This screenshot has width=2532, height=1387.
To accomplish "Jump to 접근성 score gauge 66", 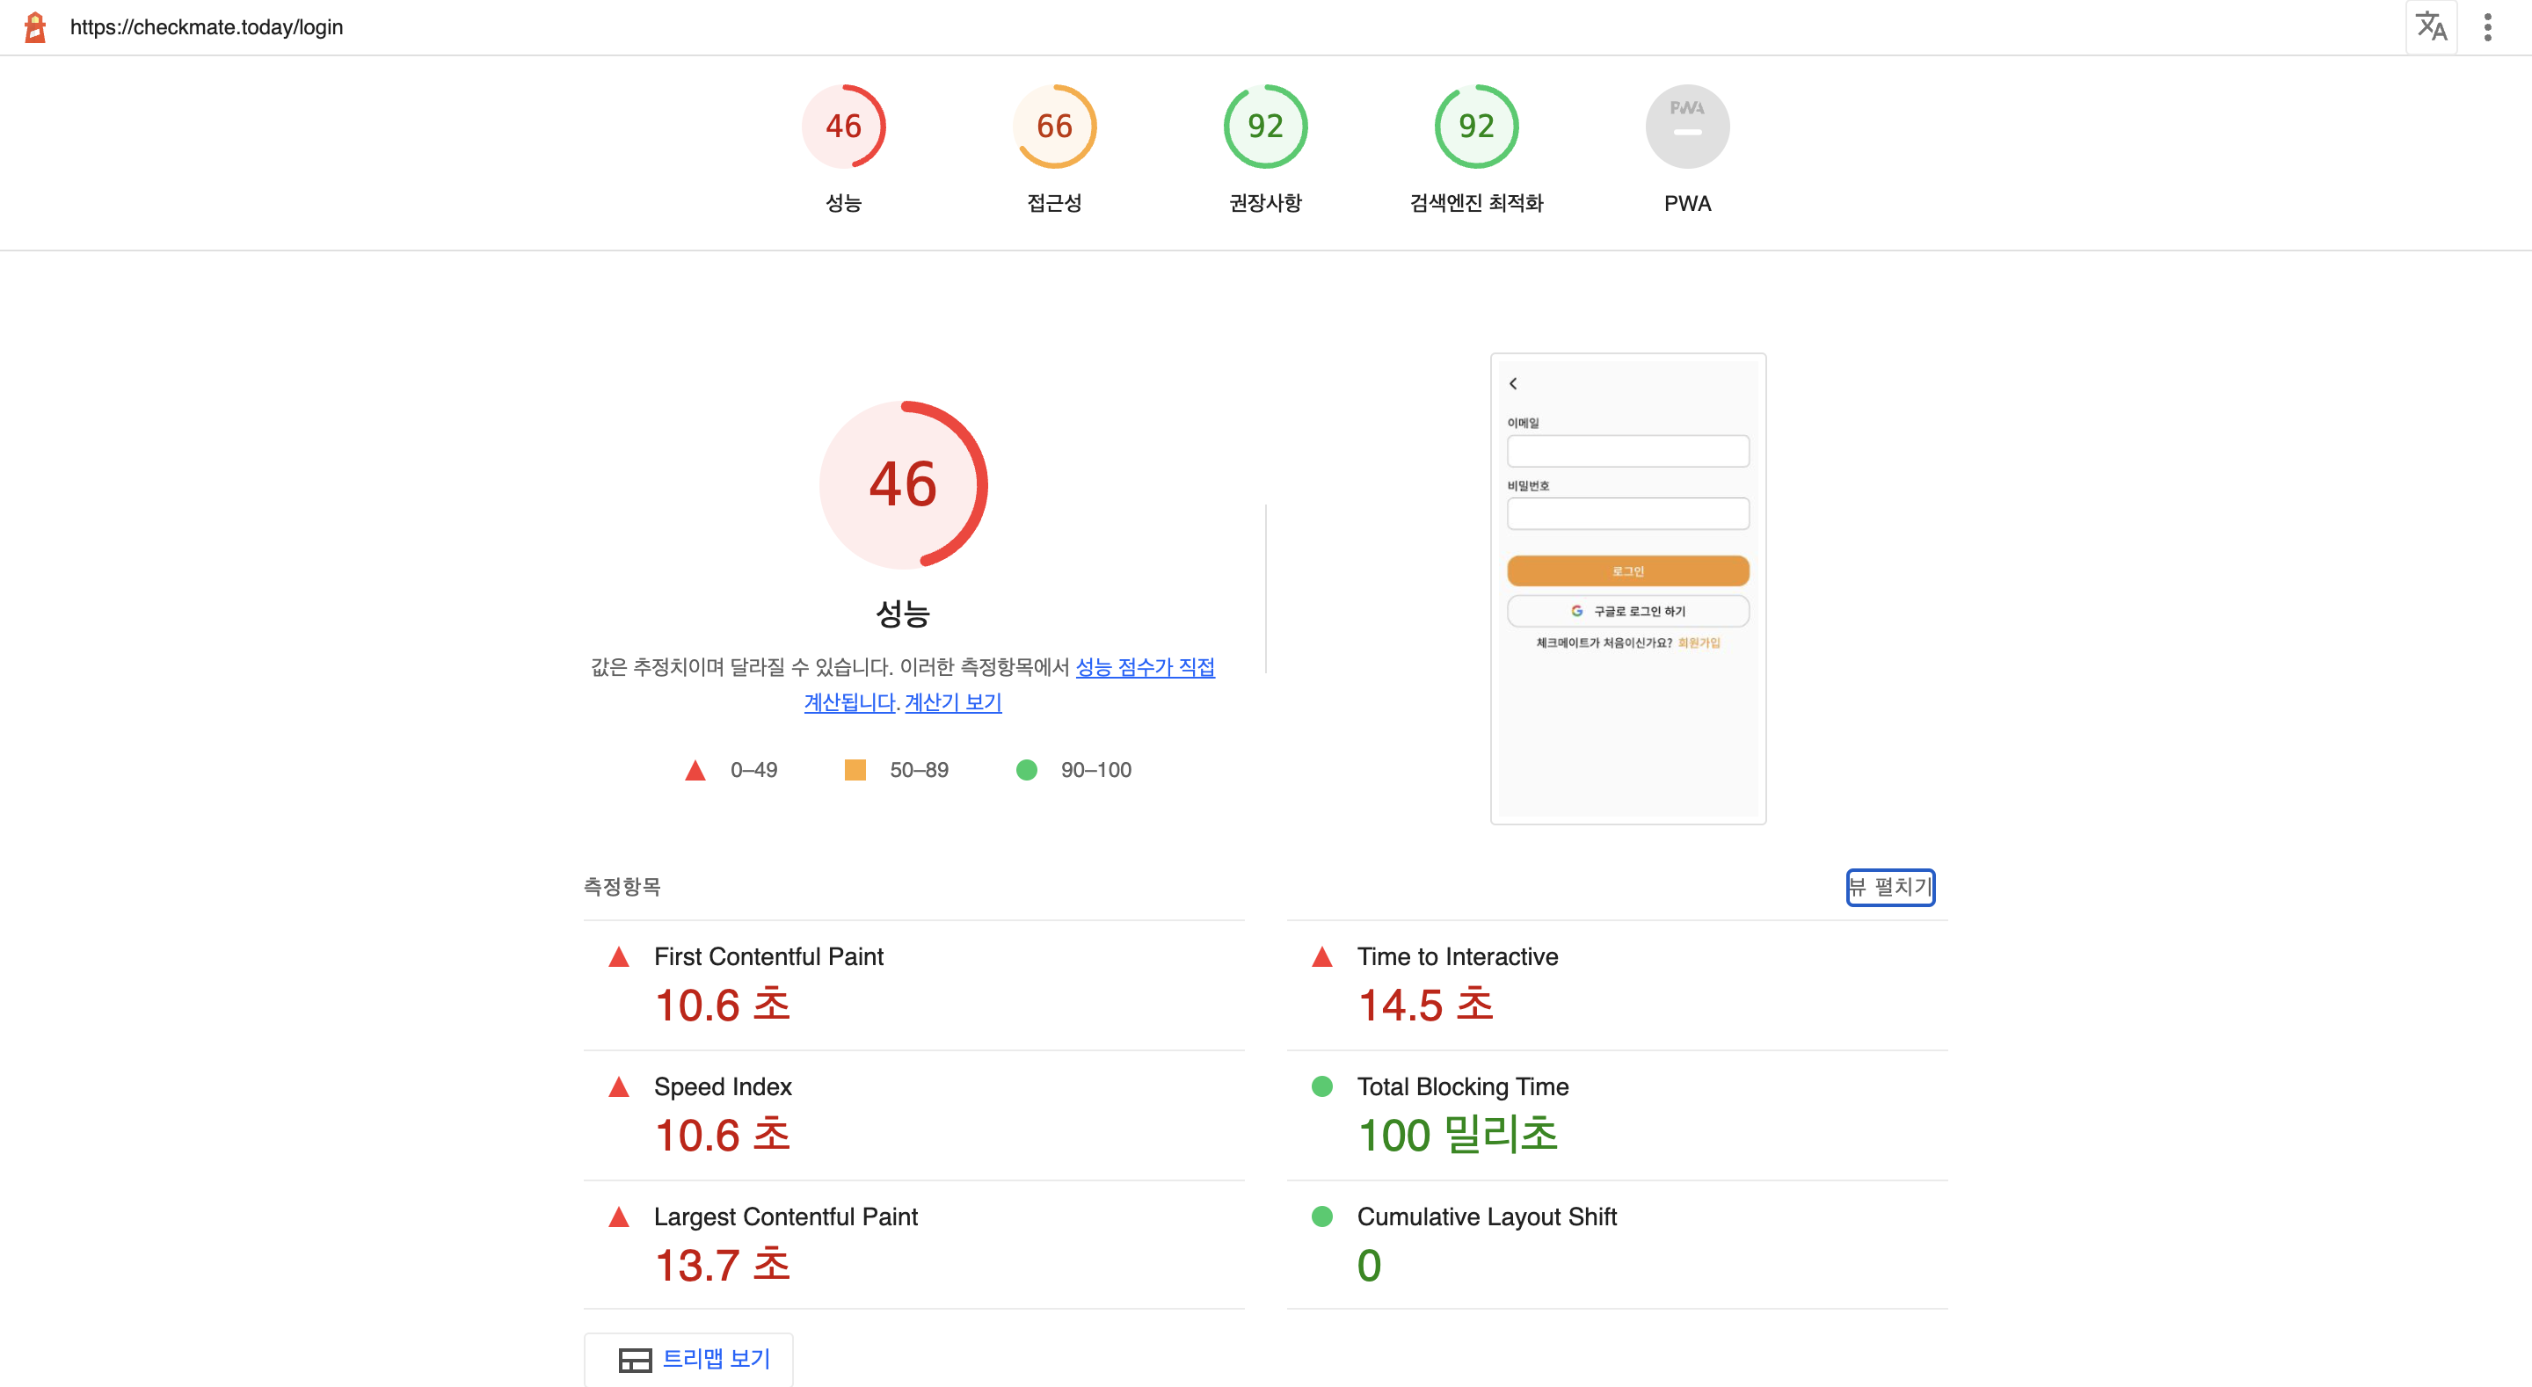I will tap(1054, 127).
